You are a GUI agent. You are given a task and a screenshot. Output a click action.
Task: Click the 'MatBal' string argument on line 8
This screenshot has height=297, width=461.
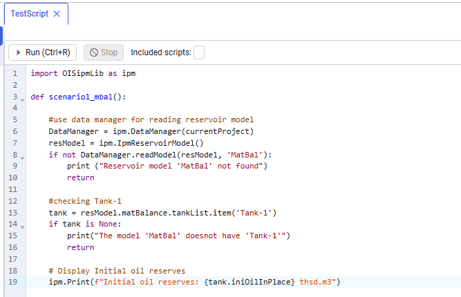tap(245, 155)
